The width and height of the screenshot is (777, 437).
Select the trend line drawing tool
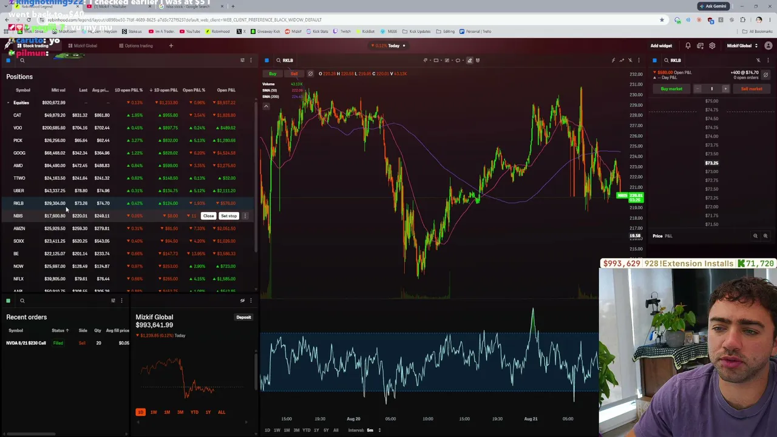(x=426, y=60)
